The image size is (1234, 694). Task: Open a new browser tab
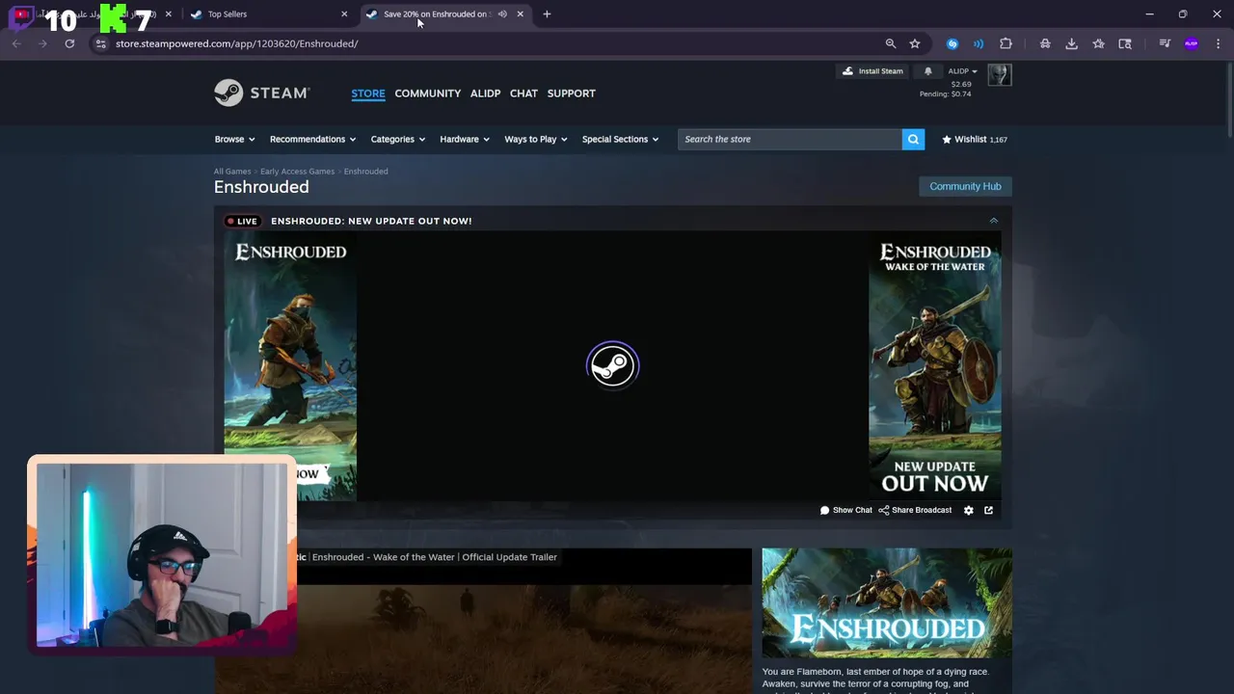click(x=547, y=13)
